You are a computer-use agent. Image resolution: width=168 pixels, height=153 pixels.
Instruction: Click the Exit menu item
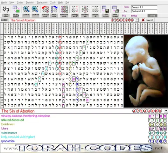[67, 2]
